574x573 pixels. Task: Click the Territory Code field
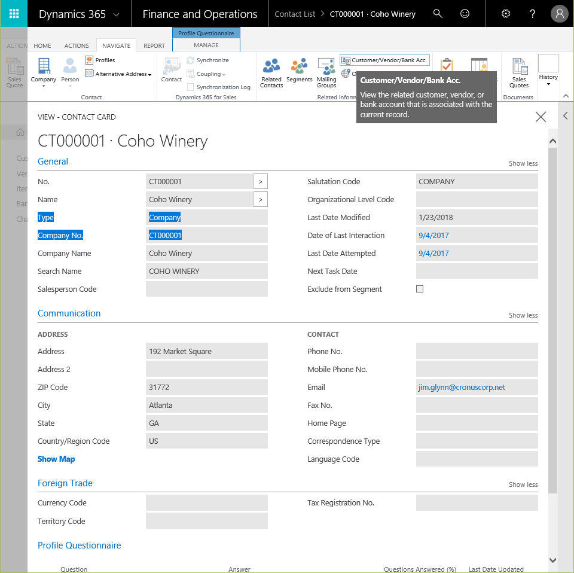pos(206,520)
